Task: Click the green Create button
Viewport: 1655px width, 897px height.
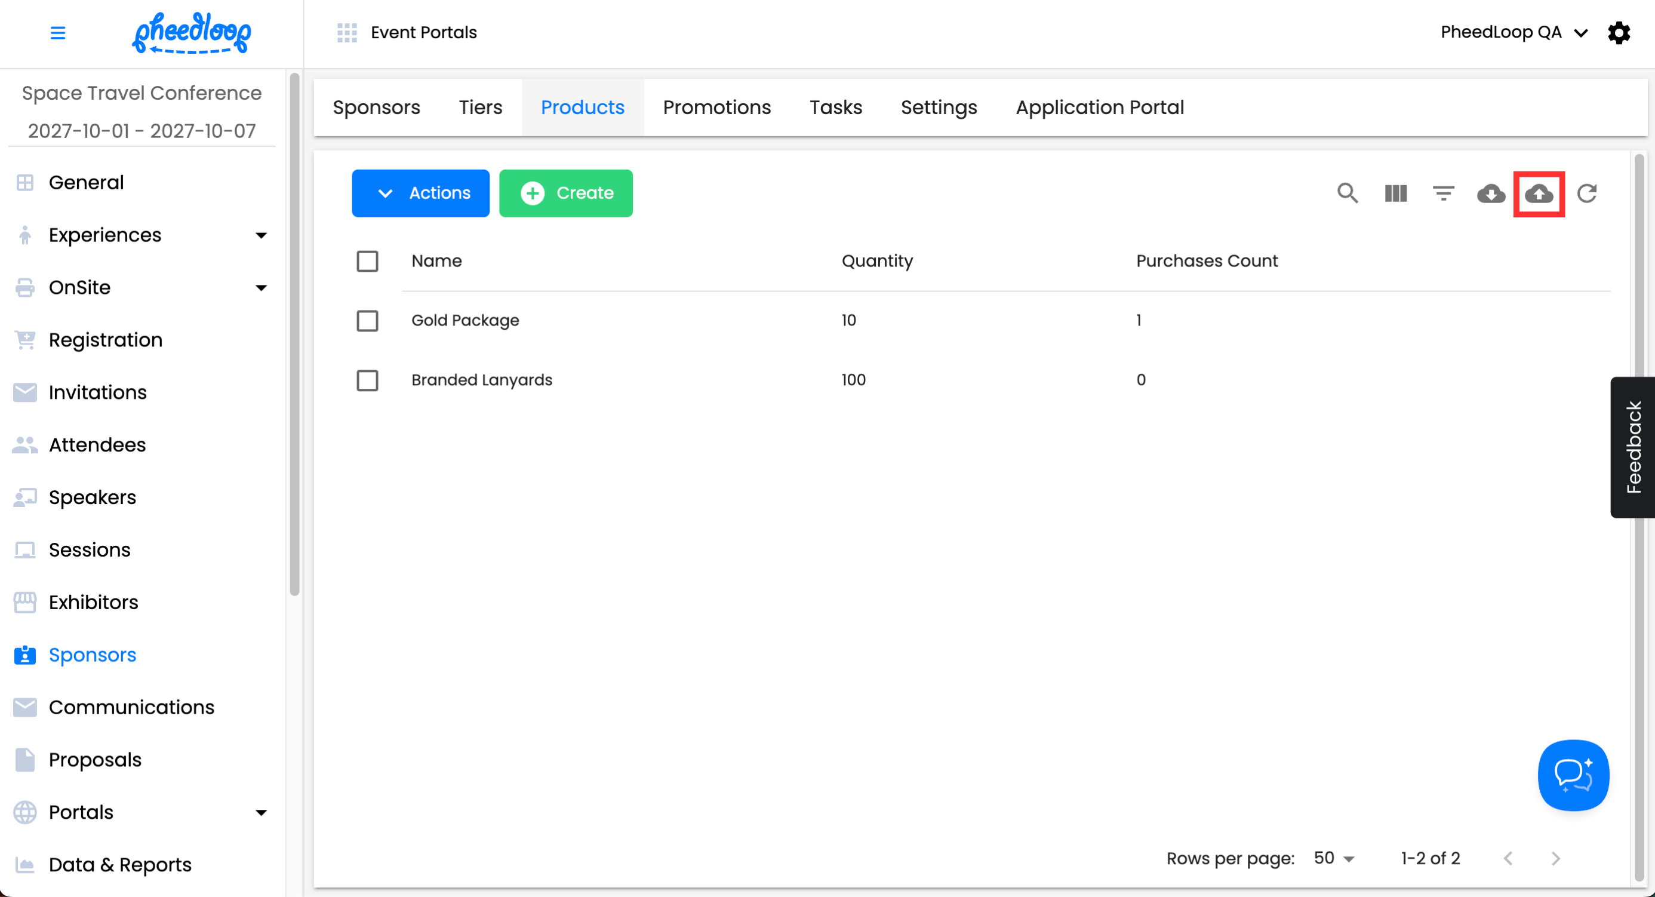Action: pos(565,193)
